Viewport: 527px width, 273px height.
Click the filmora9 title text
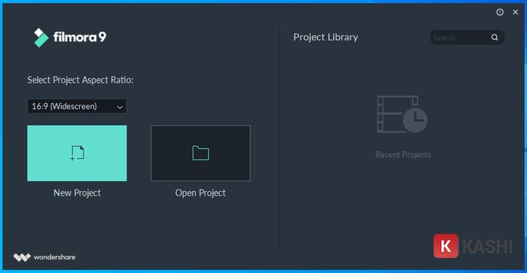tap(80, 37)
